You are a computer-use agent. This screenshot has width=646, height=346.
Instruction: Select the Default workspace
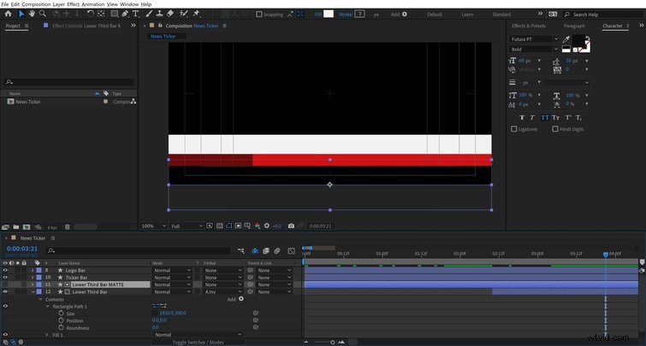(x=435, y=15)
